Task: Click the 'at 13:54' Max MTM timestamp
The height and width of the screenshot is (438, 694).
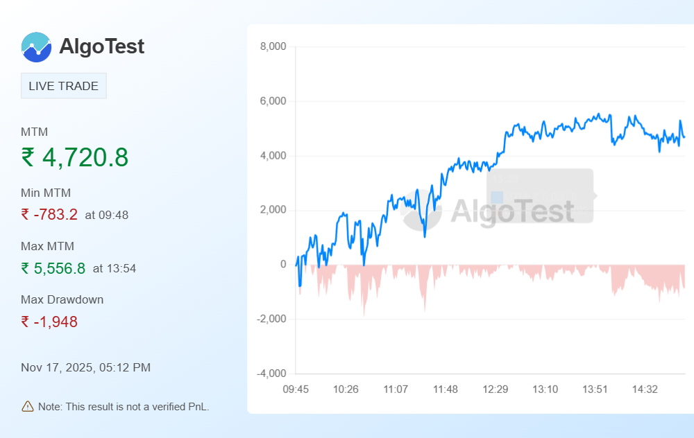Action: pos(114,268)
